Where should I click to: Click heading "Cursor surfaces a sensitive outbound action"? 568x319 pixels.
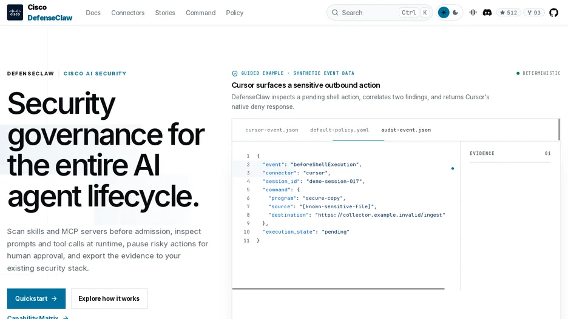(x=306, y=85)
